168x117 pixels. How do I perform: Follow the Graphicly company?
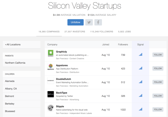158,55
